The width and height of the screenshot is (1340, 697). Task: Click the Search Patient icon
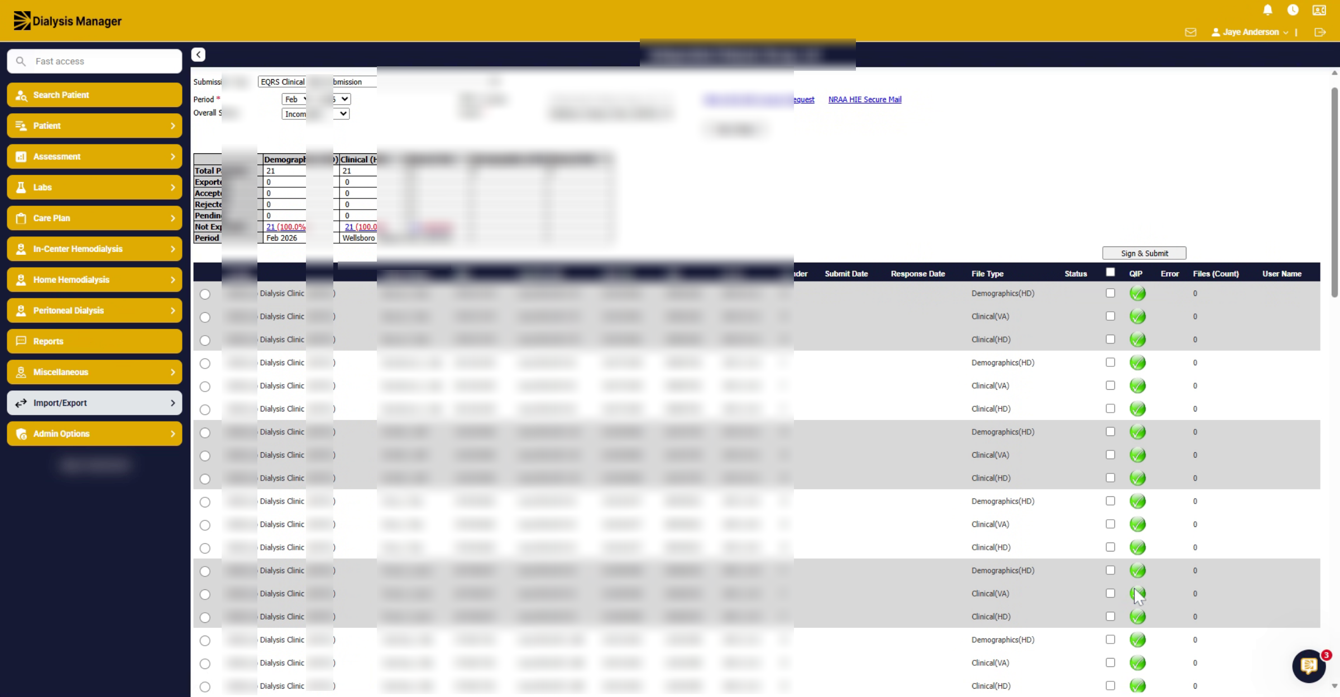[21, 95]
